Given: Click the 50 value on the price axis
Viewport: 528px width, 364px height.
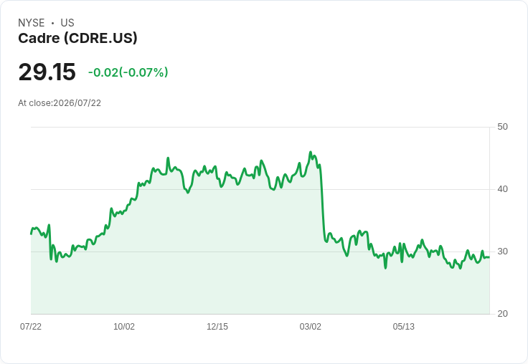Looking at the screenshot, I should tap(502, 127).
